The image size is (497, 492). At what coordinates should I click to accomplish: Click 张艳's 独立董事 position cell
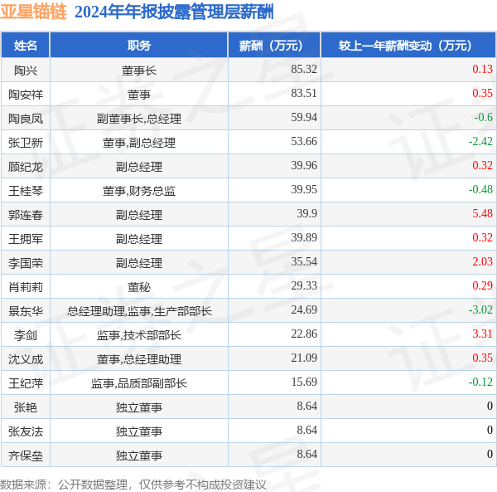[139, 407]
